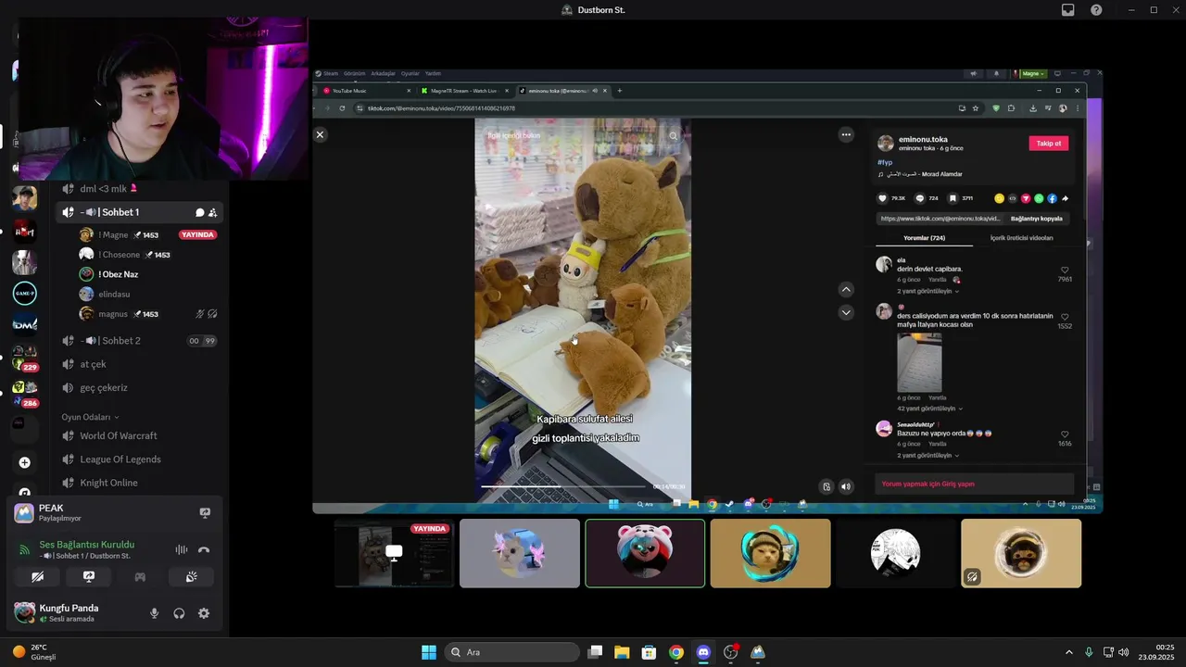Open the eminonu.toka profile name
Screen dimensions: 1186x667
pyautogui.click(x=923, y=139)
